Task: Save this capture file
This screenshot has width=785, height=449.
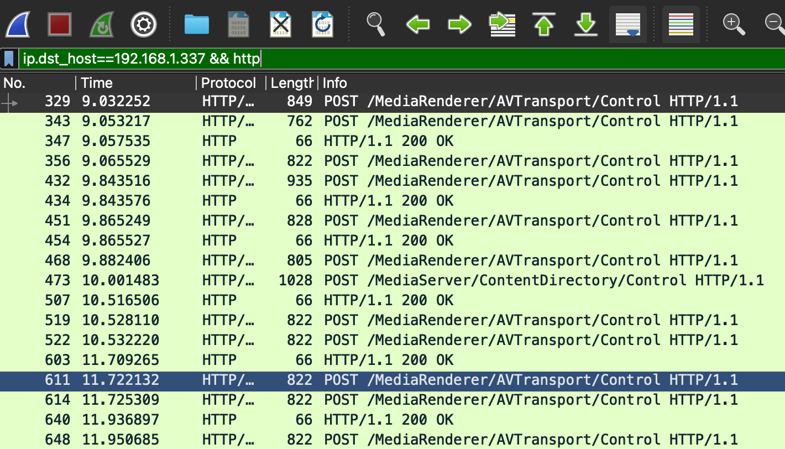Action: point(239,24)
